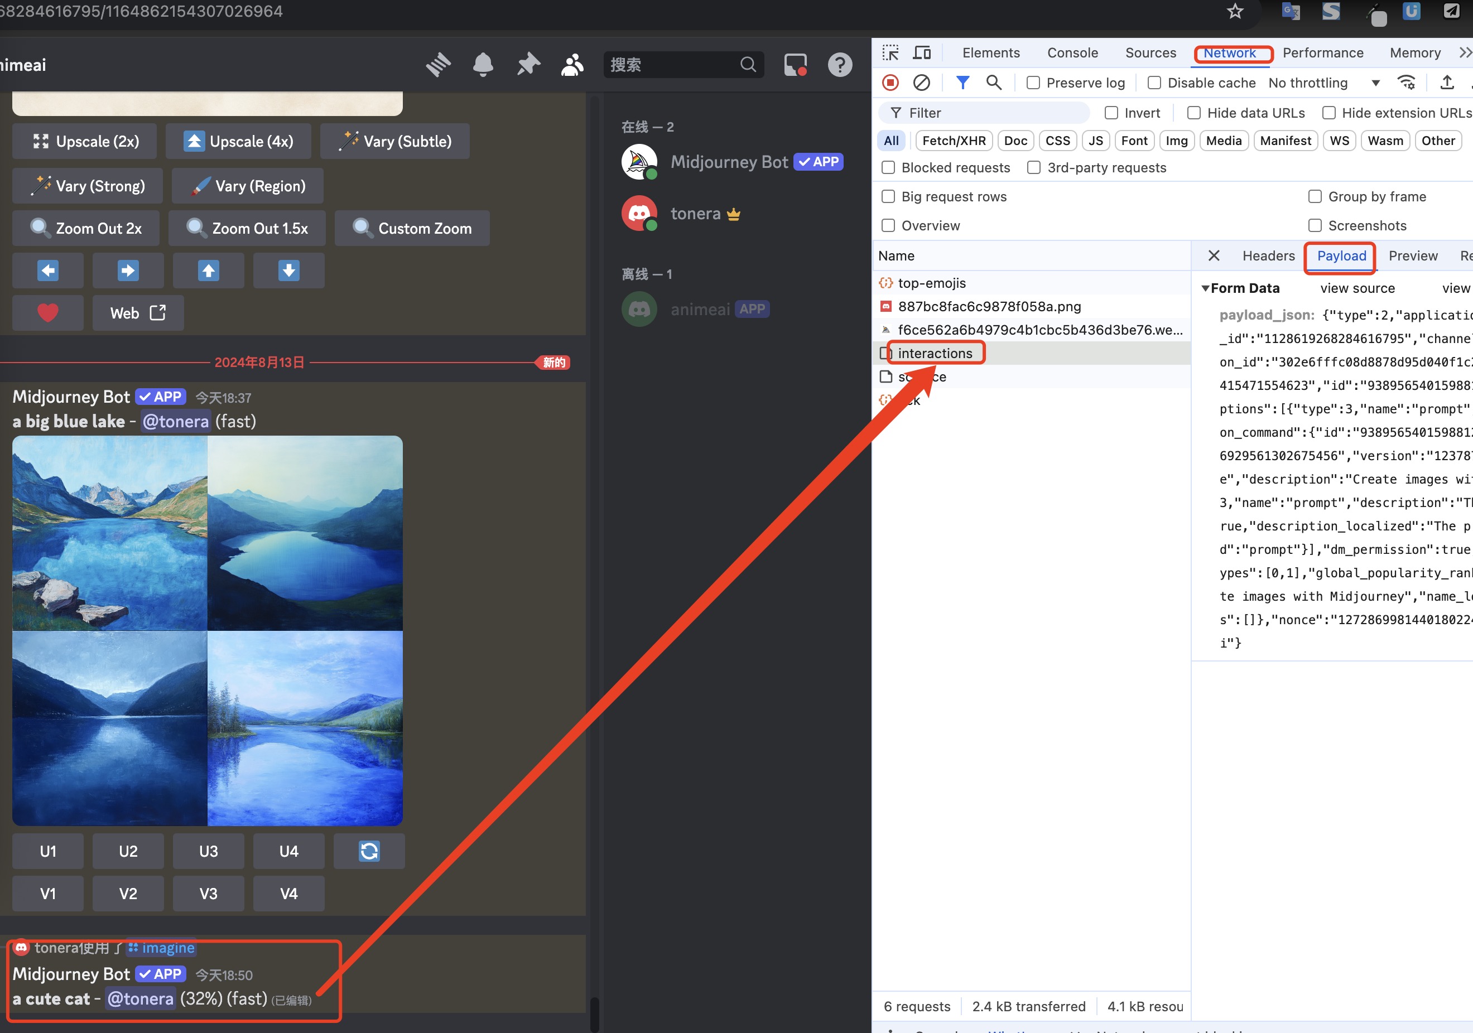Click the network Filter input field

click(984, 113)
